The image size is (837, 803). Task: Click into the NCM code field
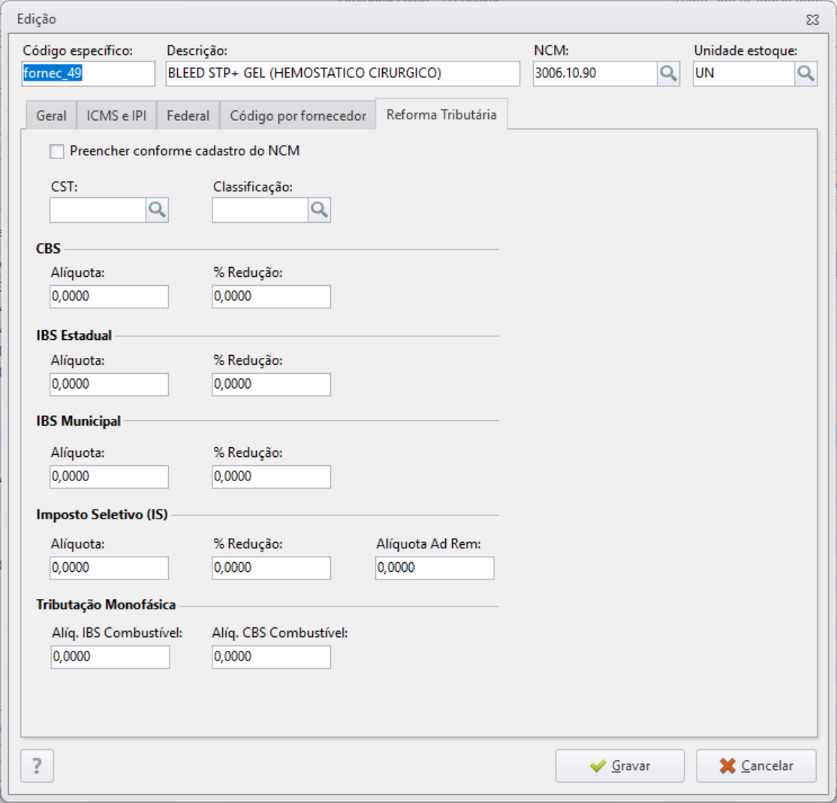click(x=595, y=74)
